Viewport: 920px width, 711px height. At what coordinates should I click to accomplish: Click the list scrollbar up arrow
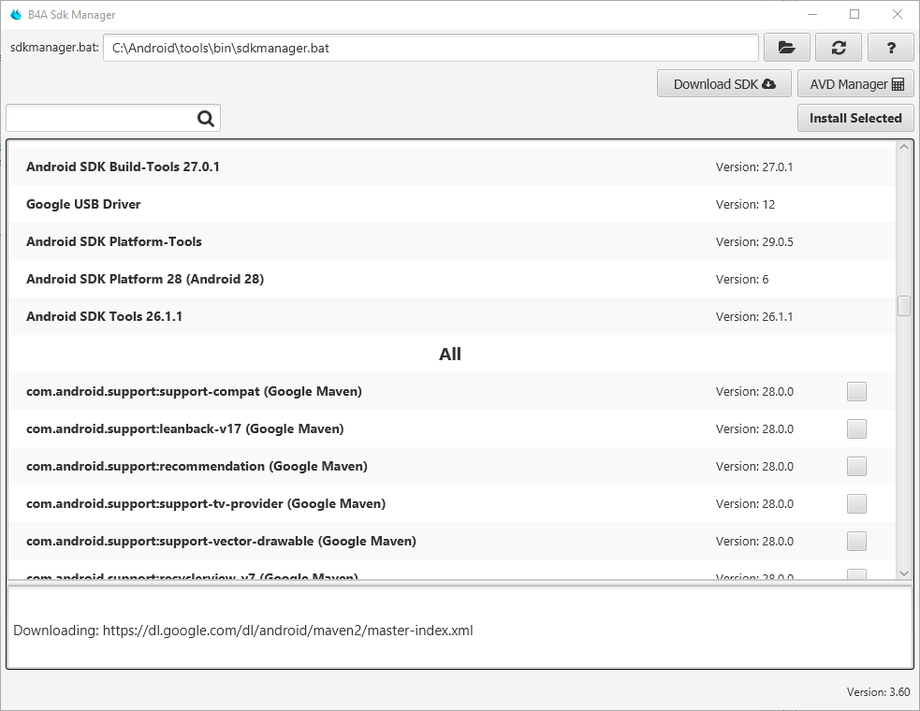(902, 146)
